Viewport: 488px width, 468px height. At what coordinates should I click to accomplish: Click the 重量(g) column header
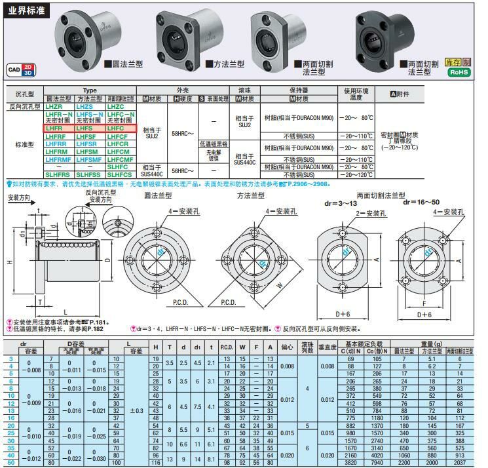click(432, 343)
